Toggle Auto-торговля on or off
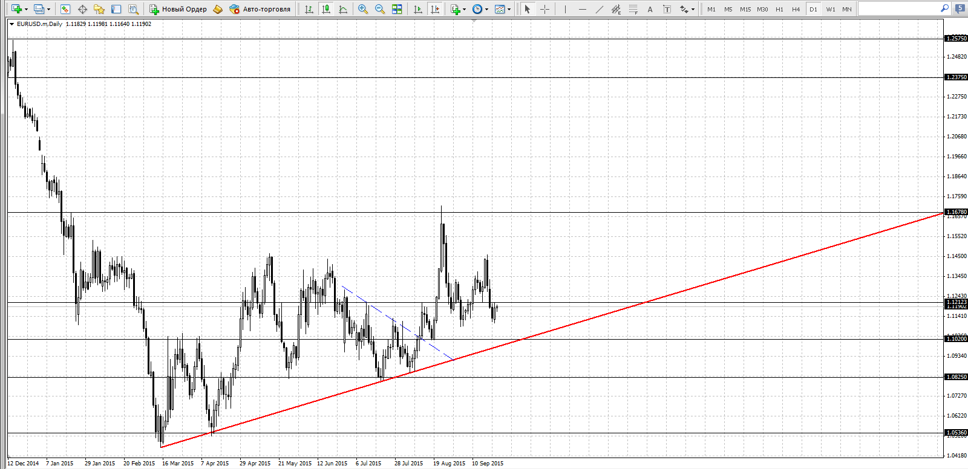 pos(260,9)
